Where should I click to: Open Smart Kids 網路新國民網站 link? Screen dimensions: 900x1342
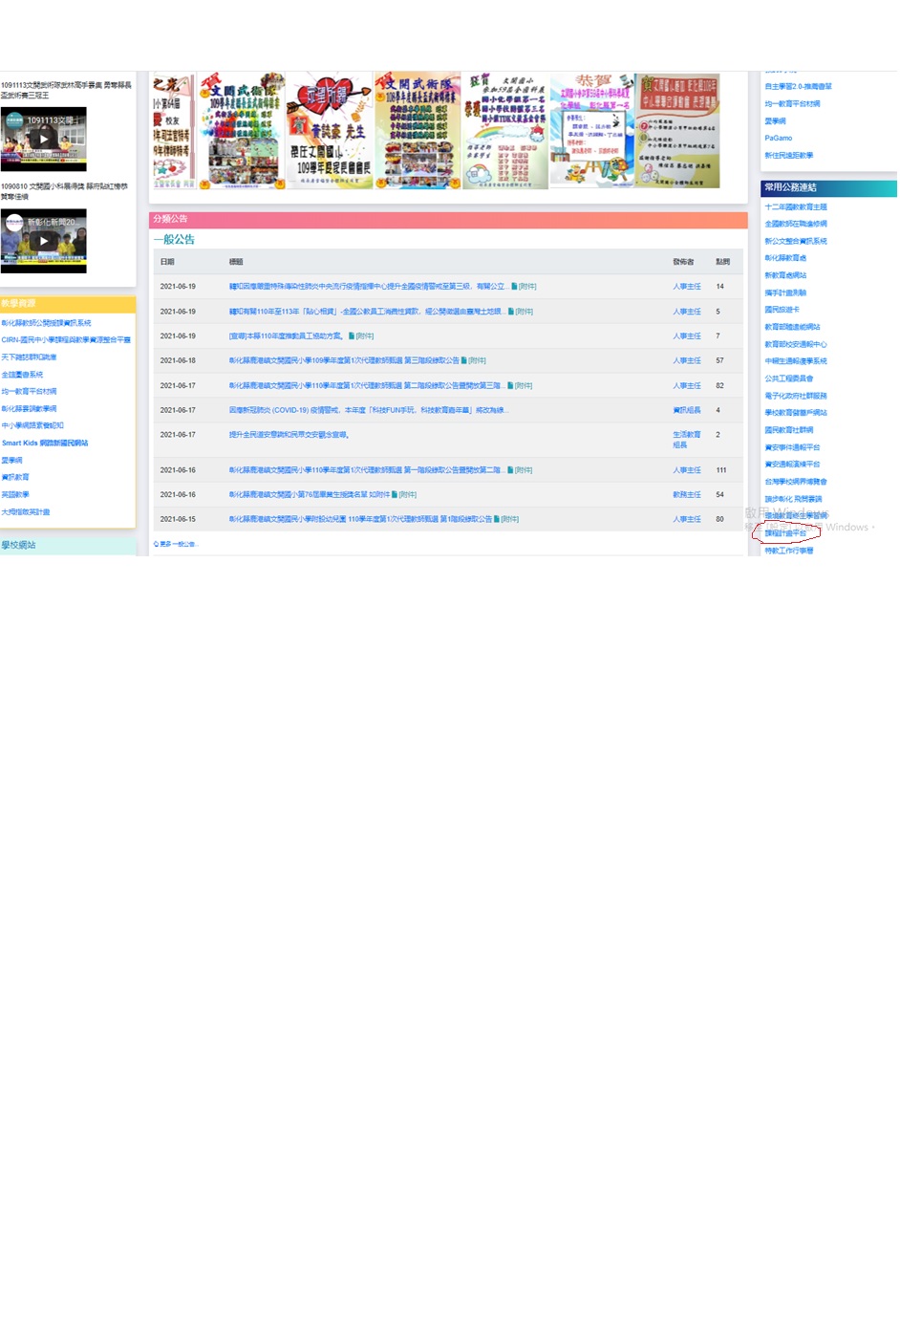(45, 444)
